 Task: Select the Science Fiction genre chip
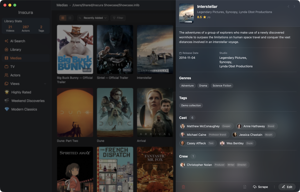[x=222, y=86]
